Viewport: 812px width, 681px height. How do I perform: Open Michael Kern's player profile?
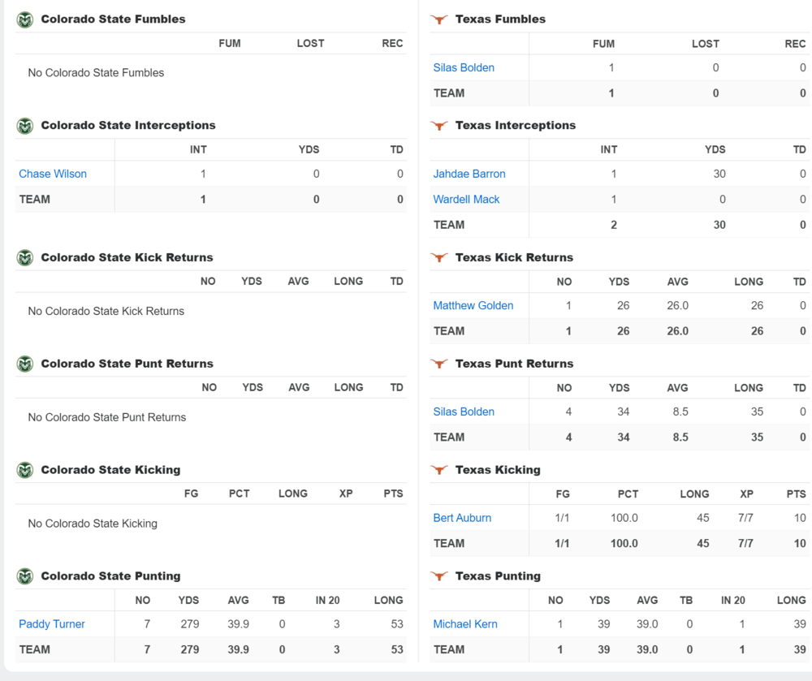point(465,624)
